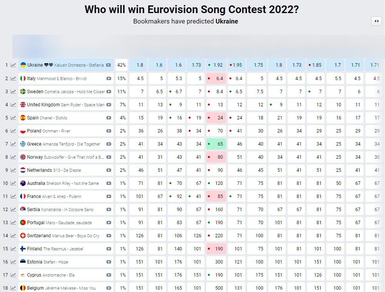The width and height of the screenshot is (385, 292).
Task: Play Finland's Jezebel video
Action: pyautogui.click(x=109, y=249)
